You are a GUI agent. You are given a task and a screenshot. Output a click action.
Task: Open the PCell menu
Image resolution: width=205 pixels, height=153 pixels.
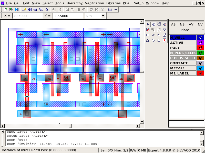(x=127, y=3)
